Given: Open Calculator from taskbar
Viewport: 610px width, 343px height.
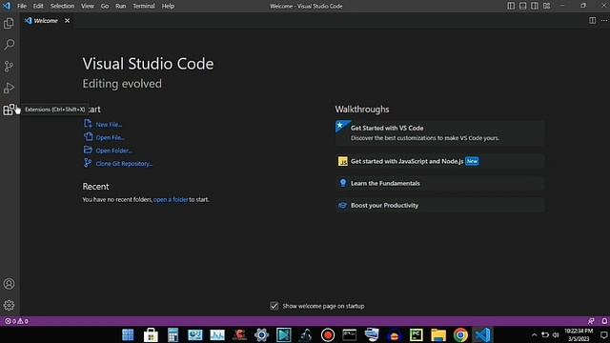Looking at the screenshot, I should [173, 334].
